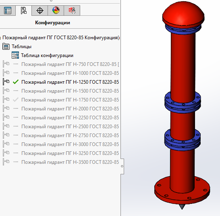Click the Таблицы folder icon
The width and height of the screenshot is (220, 216).
(6, 47)
